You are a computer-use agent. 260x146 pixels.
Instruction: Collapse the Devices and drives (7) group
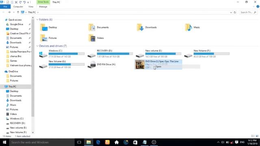click(x=37, y=46)
